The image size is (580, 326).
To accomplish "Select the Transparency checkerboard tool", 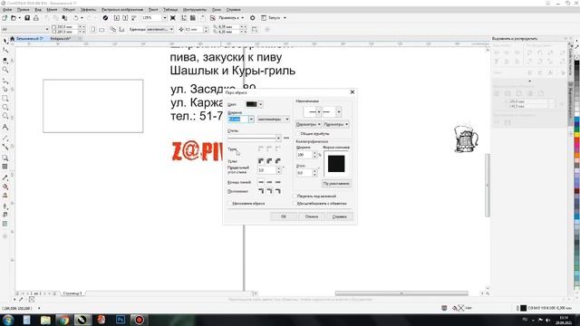I will (x=5, y=167).
